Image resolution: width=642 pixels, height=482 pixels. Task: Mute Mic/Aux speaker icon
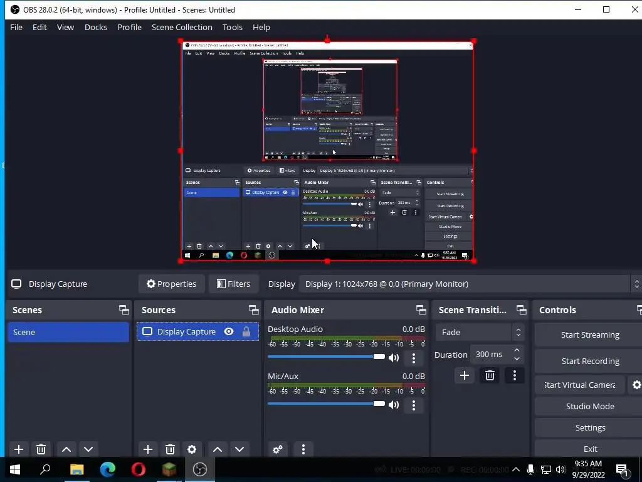tap(394, 405)
